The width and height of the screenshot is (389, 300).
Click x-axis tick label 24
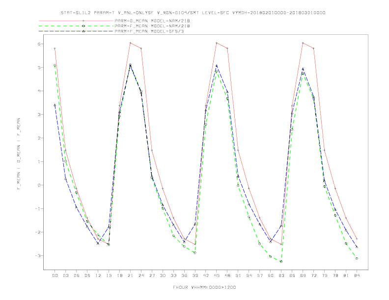pos(141,275)
